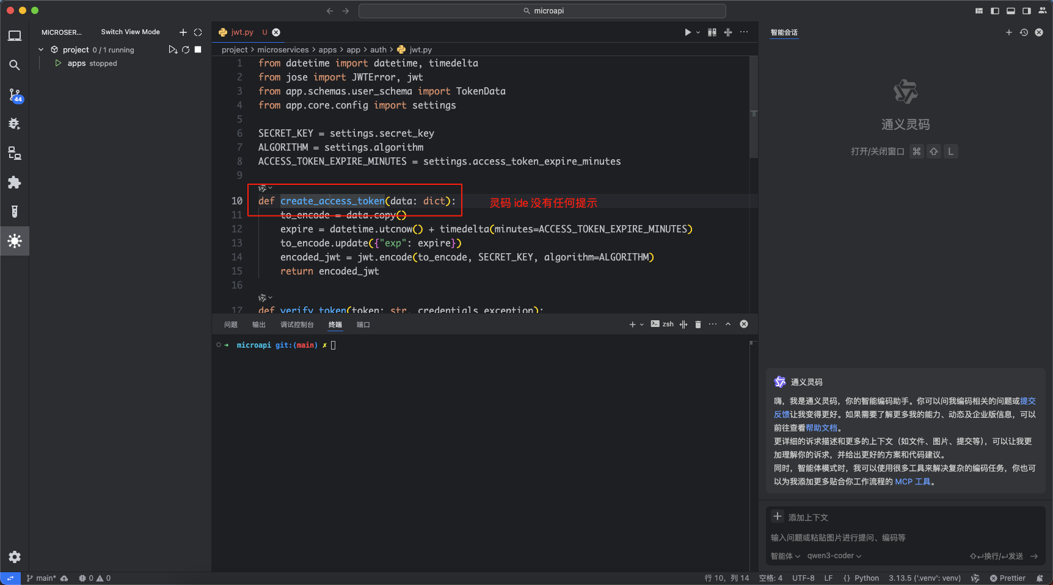Maximize the terminal panel size
Viewport: 1053px width, 585px height.
pos(728,325)
